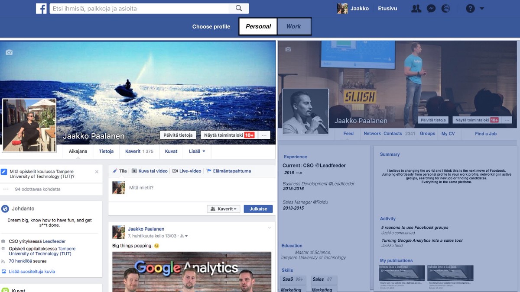The height and width of the screenshot is (292, 520).
Task: Switch to the Work profile toggle
Action: tap(294, 26)
